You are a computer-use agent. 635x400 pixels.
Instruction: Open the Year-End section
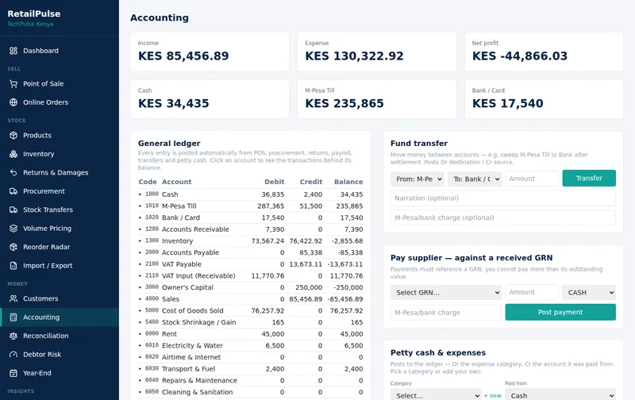[60, 373]
